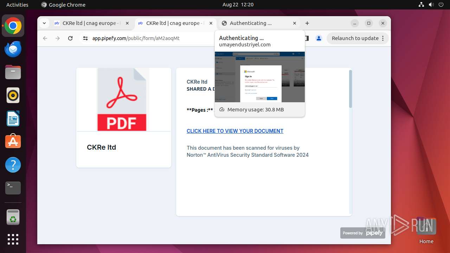
Task: Click the umayendustriyel.com domain text
Action: point(245,45)
